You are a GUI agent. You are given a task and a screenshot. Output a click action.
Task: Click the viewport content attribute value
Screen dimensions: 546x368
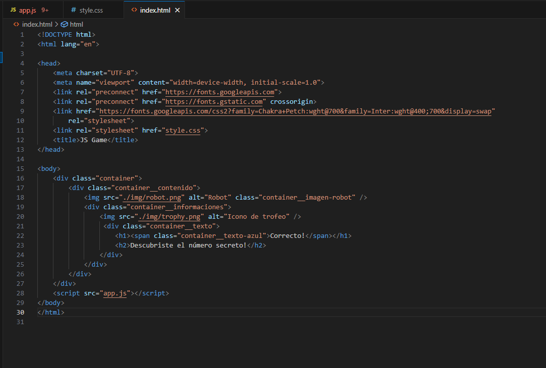(245, 83)
